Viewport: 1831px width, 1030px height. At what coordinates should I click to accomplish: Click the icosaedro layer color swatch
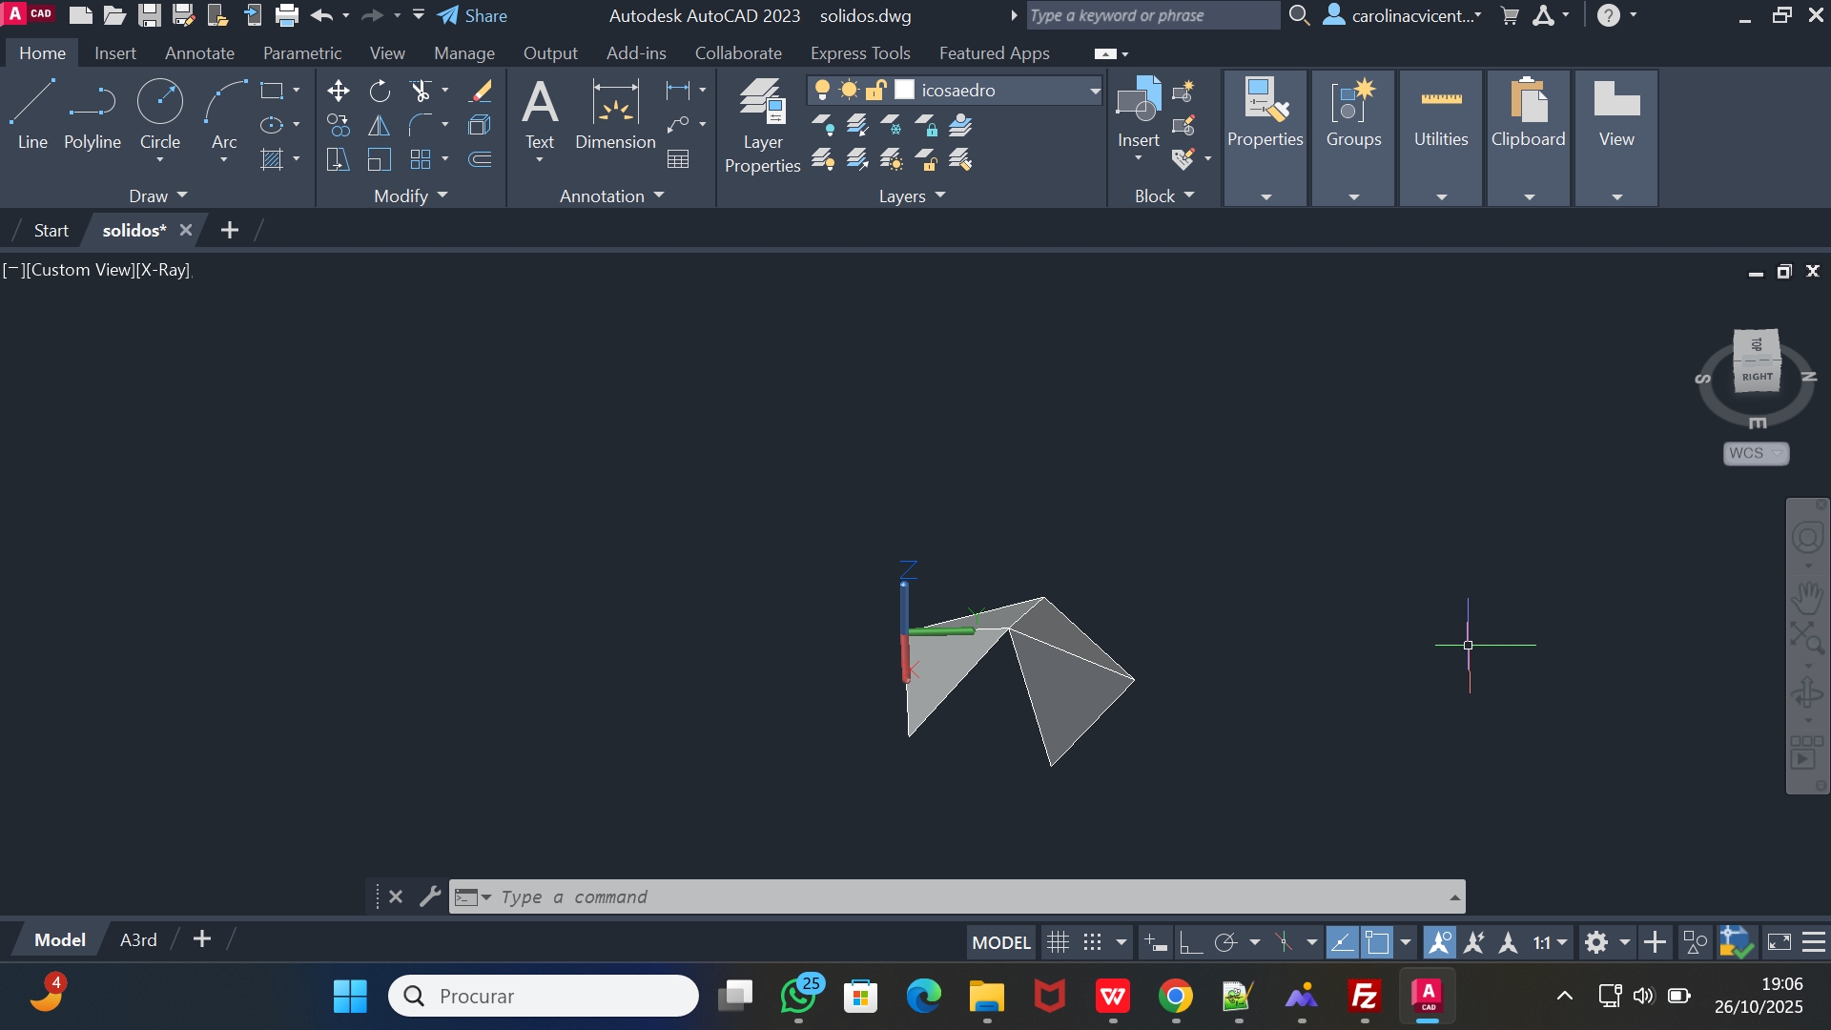904,90
